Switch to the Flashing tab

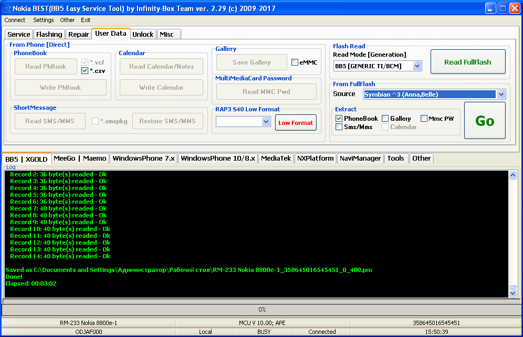tap(49, 34)
